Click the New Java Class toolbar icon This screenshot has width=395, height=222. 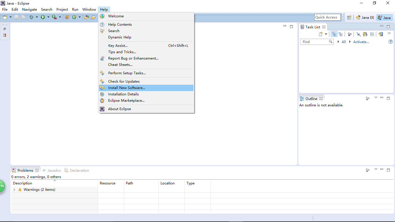click(x=74, y=17)
